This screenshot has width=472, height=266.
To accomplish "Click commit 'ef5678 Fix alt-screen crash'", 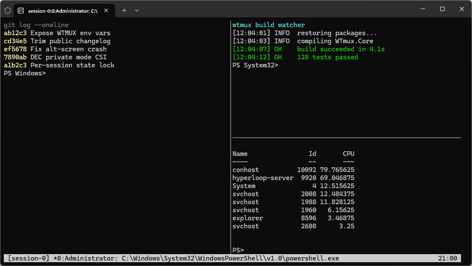I will tap(55, 49).
